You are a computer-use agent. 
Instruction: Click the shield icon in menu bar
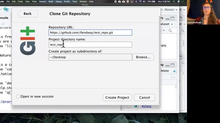point(128,1)
